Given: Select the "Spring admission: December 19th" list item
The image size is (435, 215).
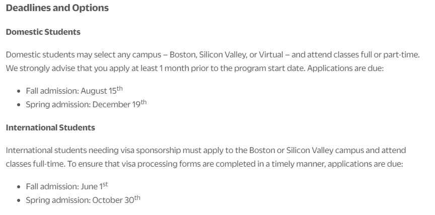Looking at the screenshot, I should tap(86, 104).
